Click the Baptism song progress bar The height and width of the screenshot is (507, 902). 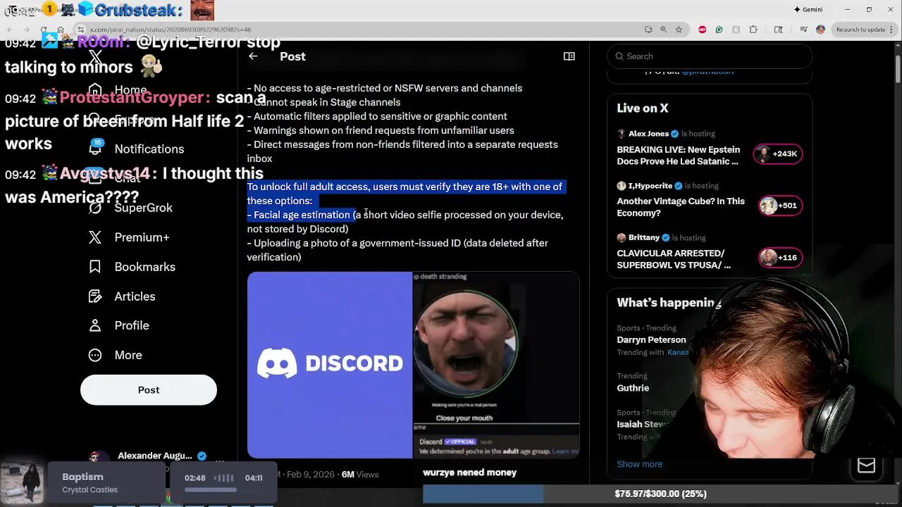click(210, 489)
